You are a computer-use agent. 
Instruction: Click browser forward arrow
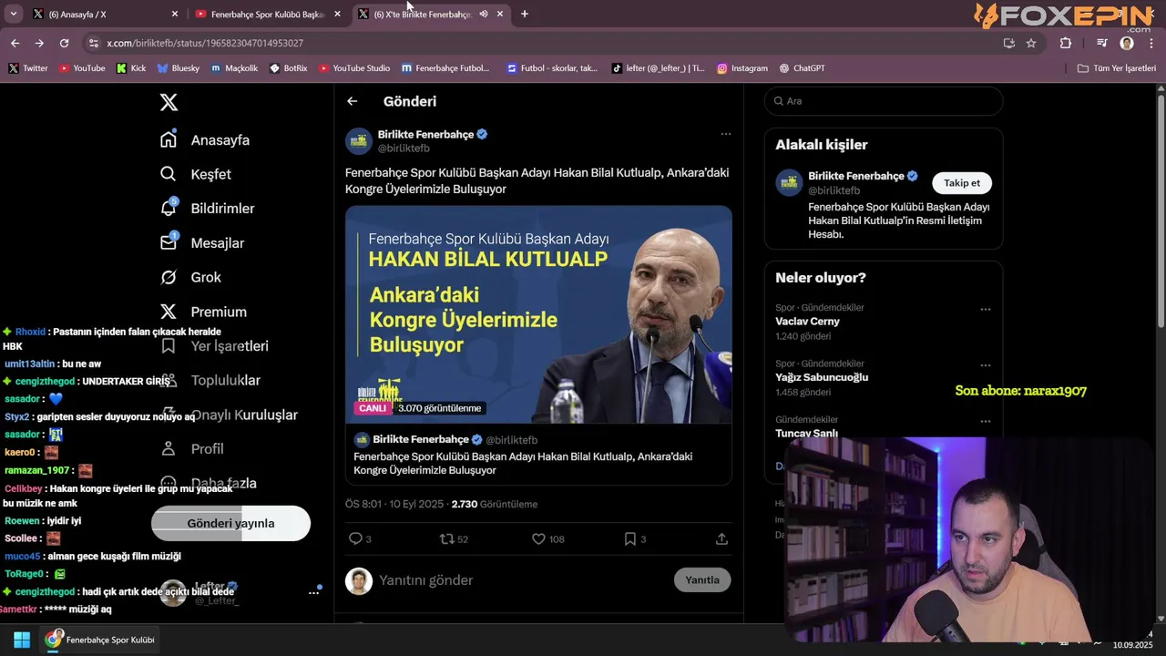click(x=39, y=43)
